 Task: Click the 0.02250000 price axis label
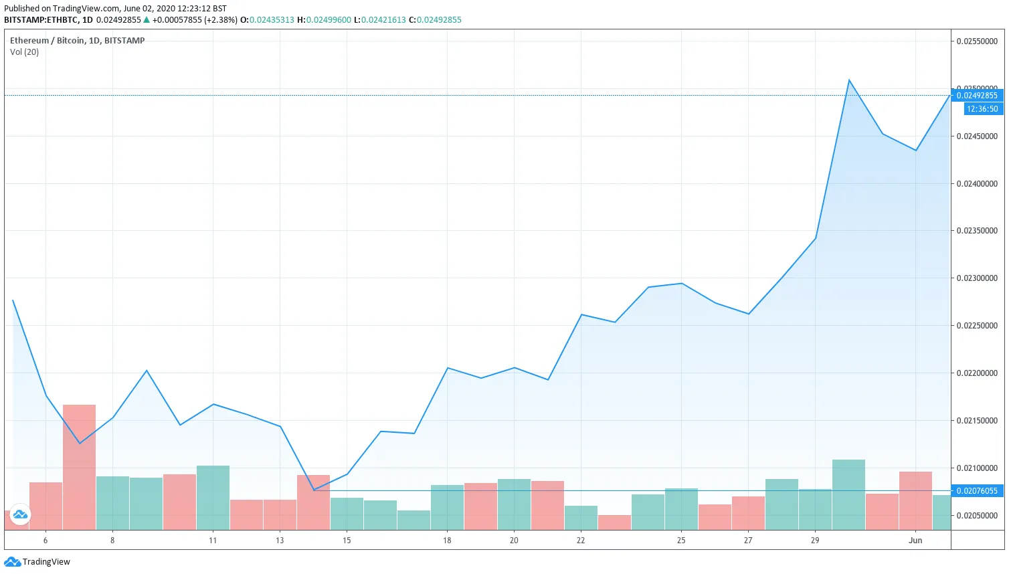(x=977, y=326)
